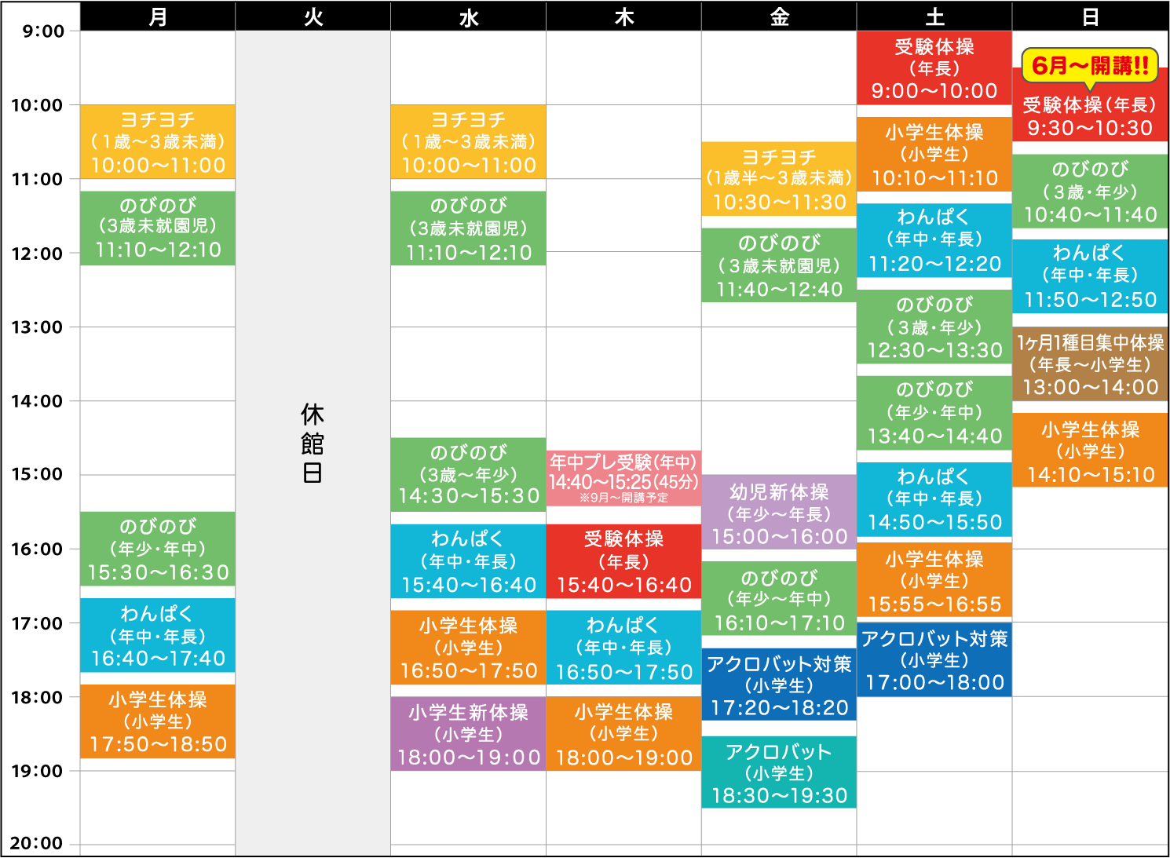This screenshot has height=858, width=1170.
Task: Click the 9:00 time label
Action: (x=43, y=32)
